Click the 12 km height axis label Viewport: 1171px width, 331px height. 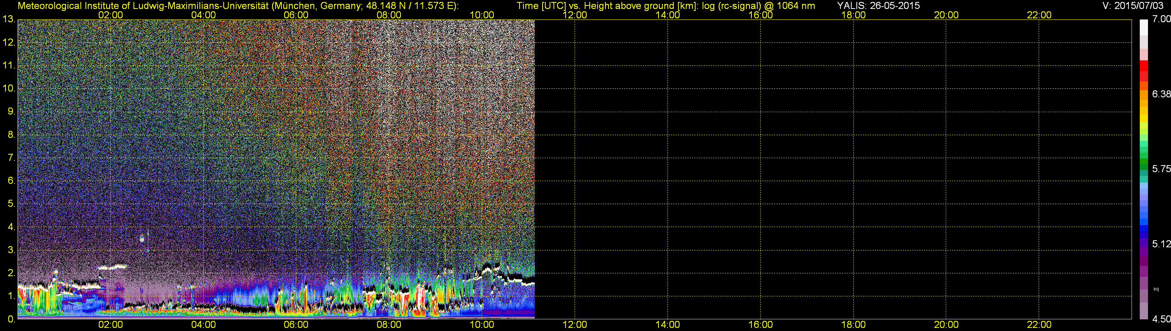[9, 42]
